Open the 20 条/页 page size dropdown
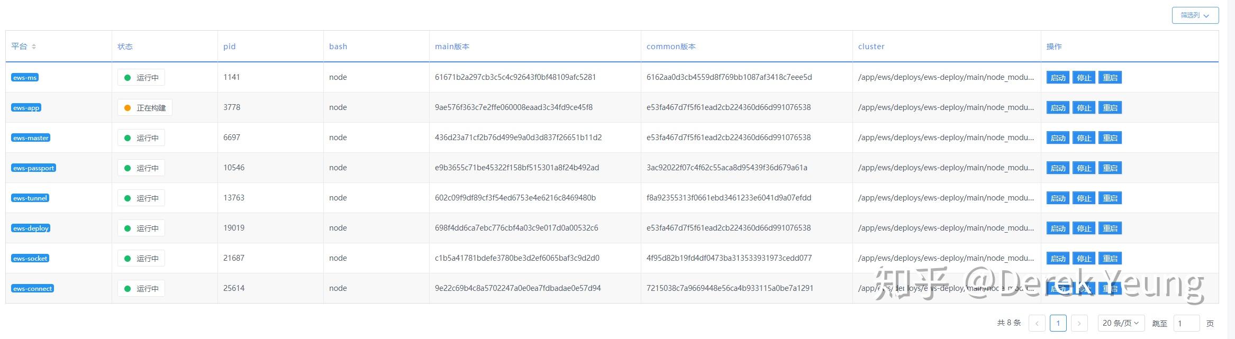The width and height of the screenshot is (1235, 339). point(1121,323)
